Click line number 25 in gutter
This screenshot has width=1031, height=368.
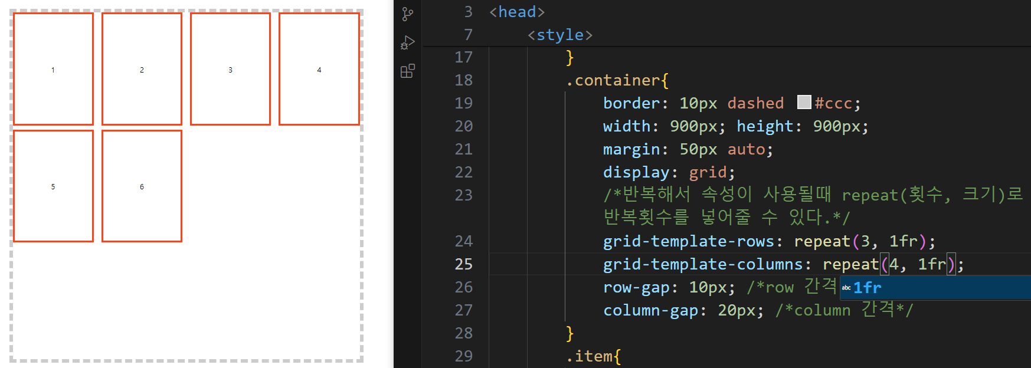[464, 264]
